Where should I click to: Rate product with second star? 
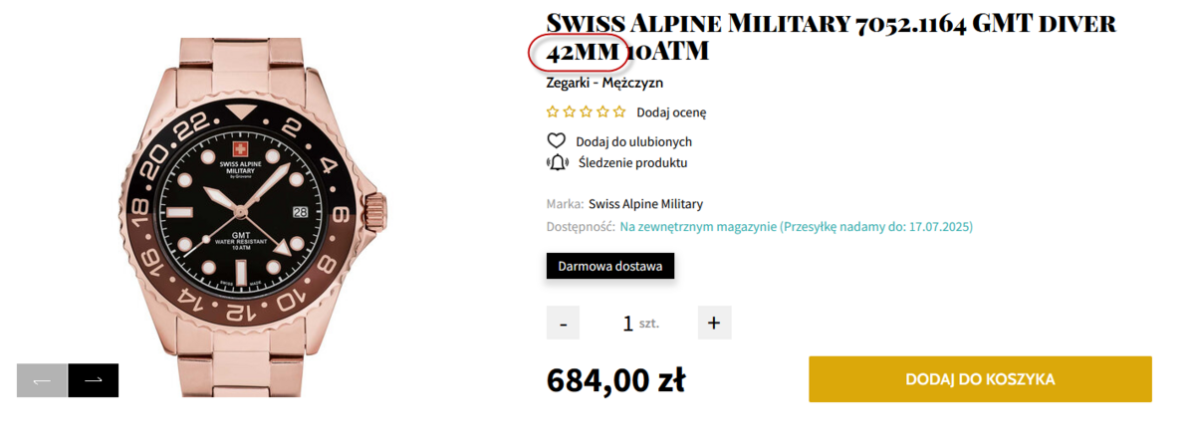570,112
